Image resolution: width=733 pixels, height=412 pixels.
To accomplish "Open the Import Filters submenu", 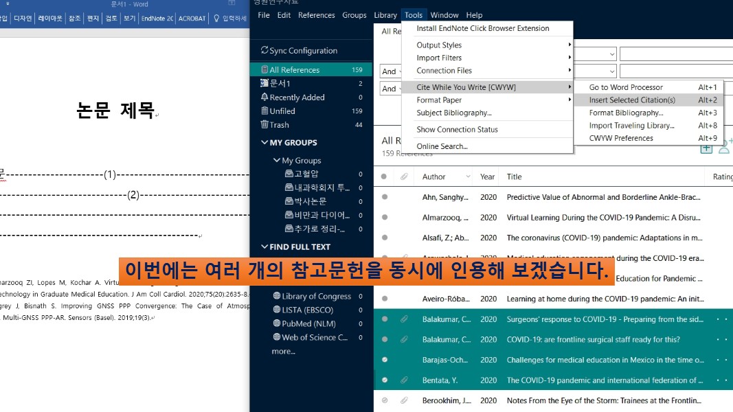I will click(487, 58).
